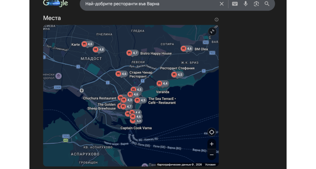The width and height of the screenshot is (316, 169).
Task: Go to the Google logo homepage
Action: coord(55,3)
